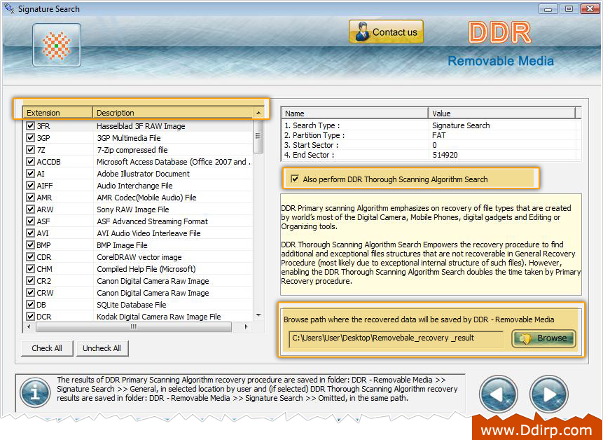Select Compiled Help File (Microsoft) description

pyautogui.click(x=146, y=269)
